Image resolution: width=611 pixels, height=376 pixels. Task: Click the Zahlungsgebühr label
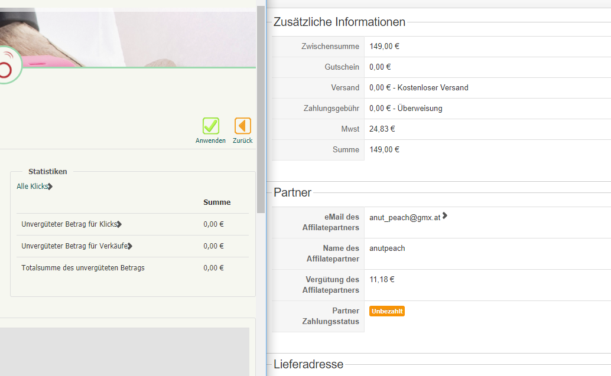click(331, 108)
